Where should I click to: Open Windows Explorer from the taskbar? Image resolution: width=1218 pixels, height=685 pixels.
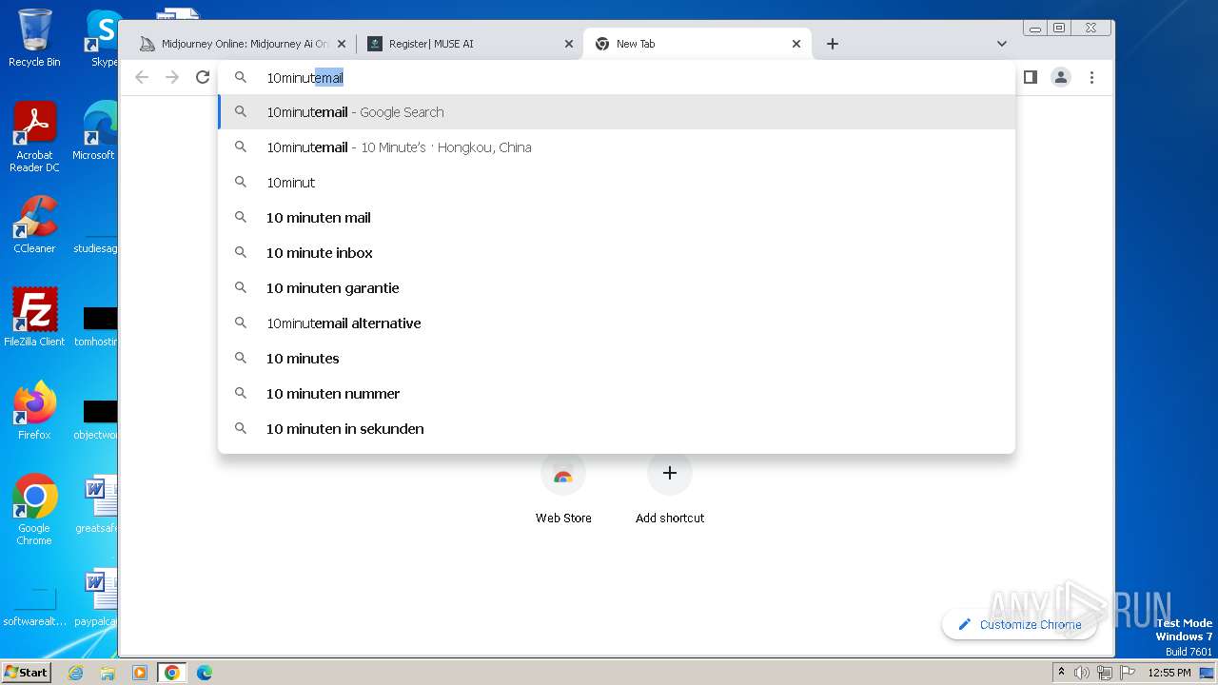pyautogui.click(x=108, y=673)
